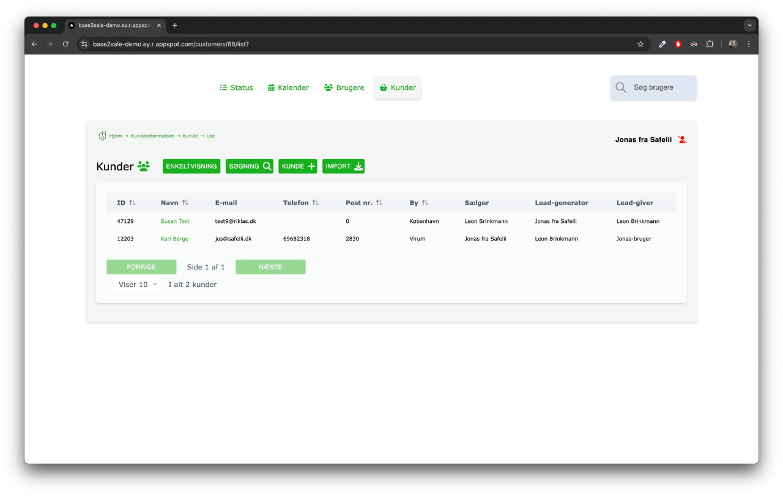Open browser three-dot menu
Viewport: 783px width, 496px height.
point(749,44)
